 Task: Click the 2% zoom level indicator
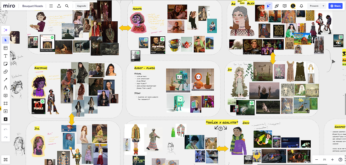(325, 159)
